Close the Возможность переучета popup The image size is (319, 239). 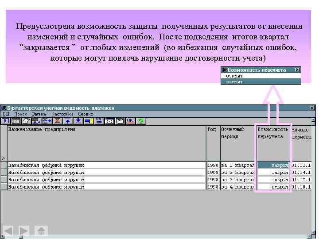(297, 70)
